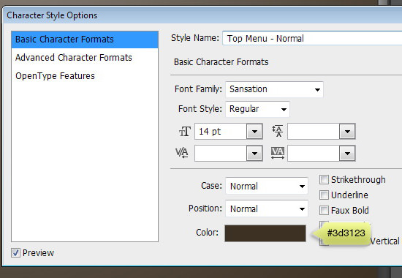Click into the leading value field

click(x=314, y=132)
